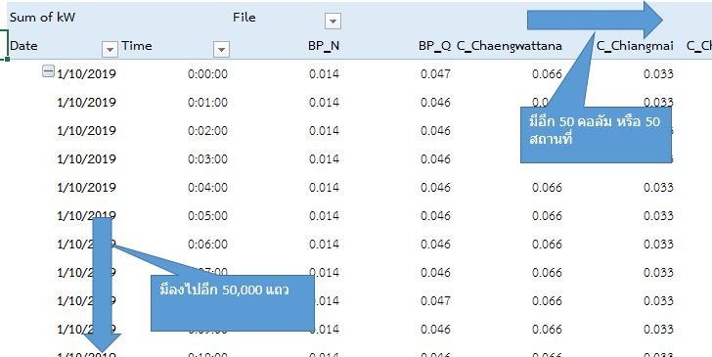Select the 0:06:00 time cell
712x357 pixels.
click(x=207, y=245)
